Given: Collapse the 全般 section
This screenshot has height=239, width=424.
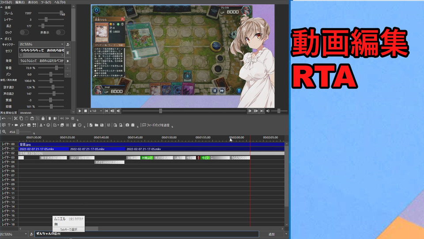Looking at the screenshot, I should (x=2, y=8).
